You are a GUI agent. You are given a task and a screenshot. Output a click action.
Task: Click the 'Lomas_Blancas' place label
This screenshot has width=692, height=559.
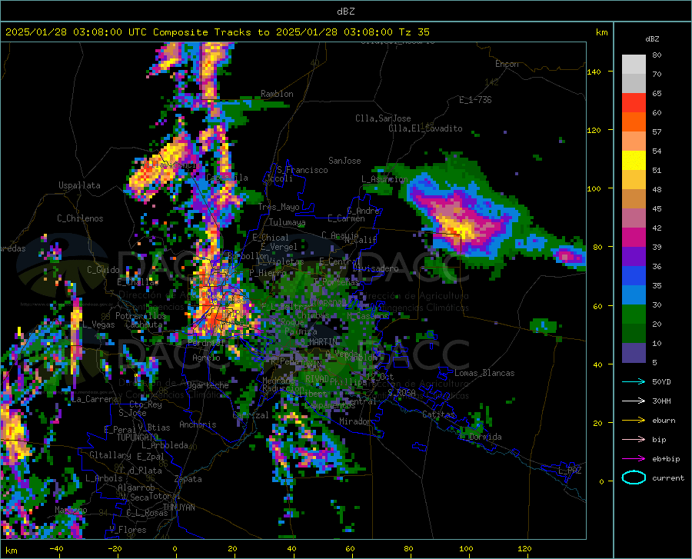484,373
